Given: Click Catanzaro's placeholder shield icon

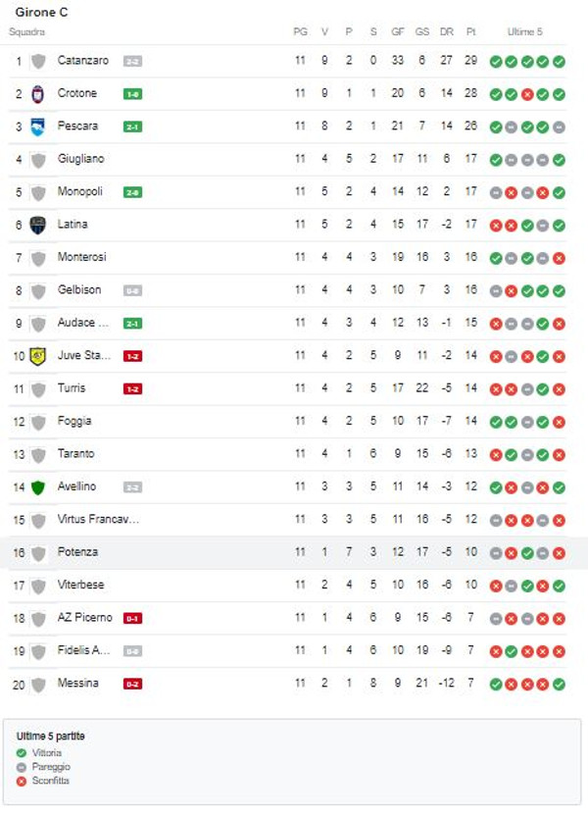Looking at the screenshot, I should tap(38, 61).
